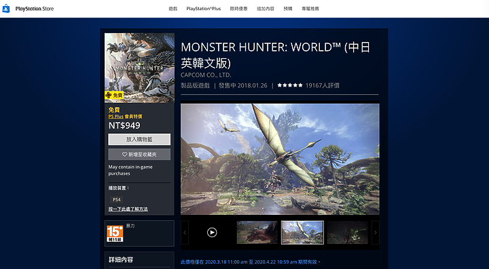The image size is (489, 269).
Task: Click the 製品版遊戲 product type label
Action: 195,85
